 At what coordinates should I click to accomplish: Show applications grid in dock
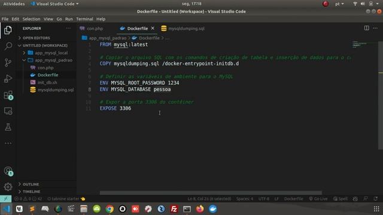point(376,209)
